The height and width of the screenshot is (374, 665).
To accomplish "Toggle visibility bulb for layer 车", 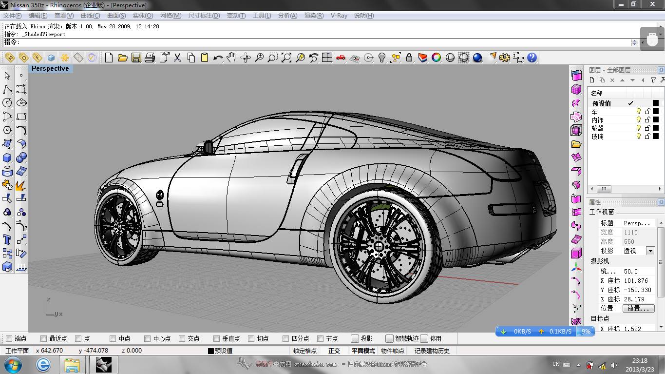I will (639, 112).
